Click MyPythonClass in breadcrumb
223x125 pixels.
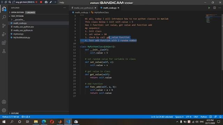[x=101, y=12]
